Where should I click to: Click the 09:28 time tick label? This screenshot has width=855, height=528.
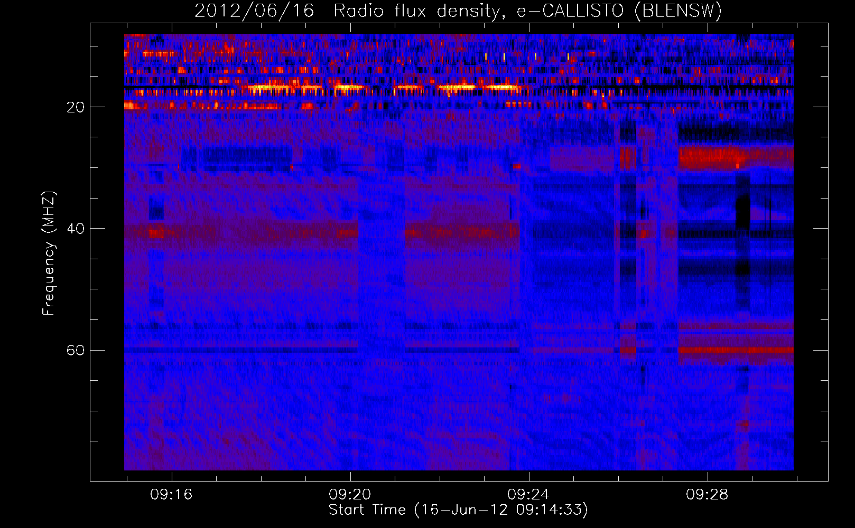pyautogui.click(x=707, y=494)
